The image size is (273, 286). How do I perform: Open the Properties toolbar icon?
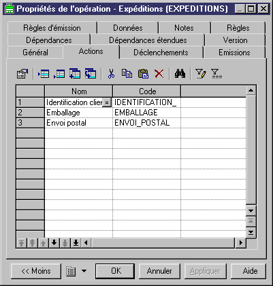(x=22, y=74)
